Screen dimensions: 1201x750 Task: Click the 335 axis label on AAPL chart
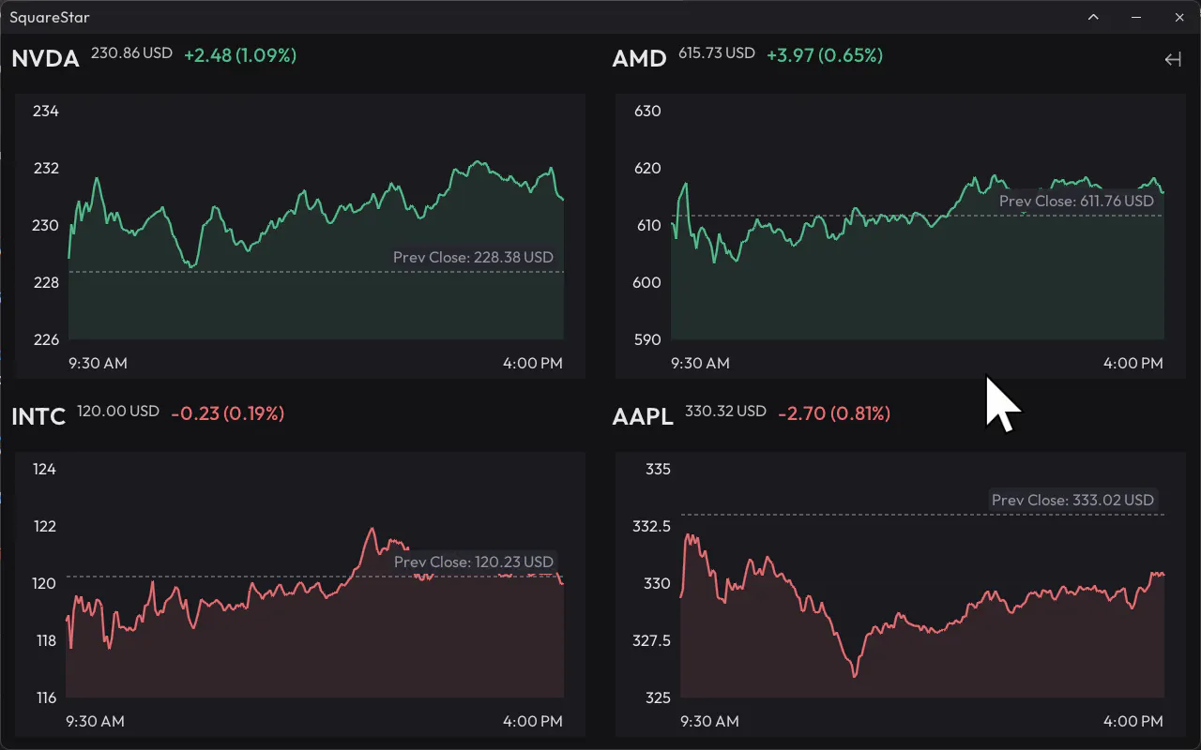[658, 469]
